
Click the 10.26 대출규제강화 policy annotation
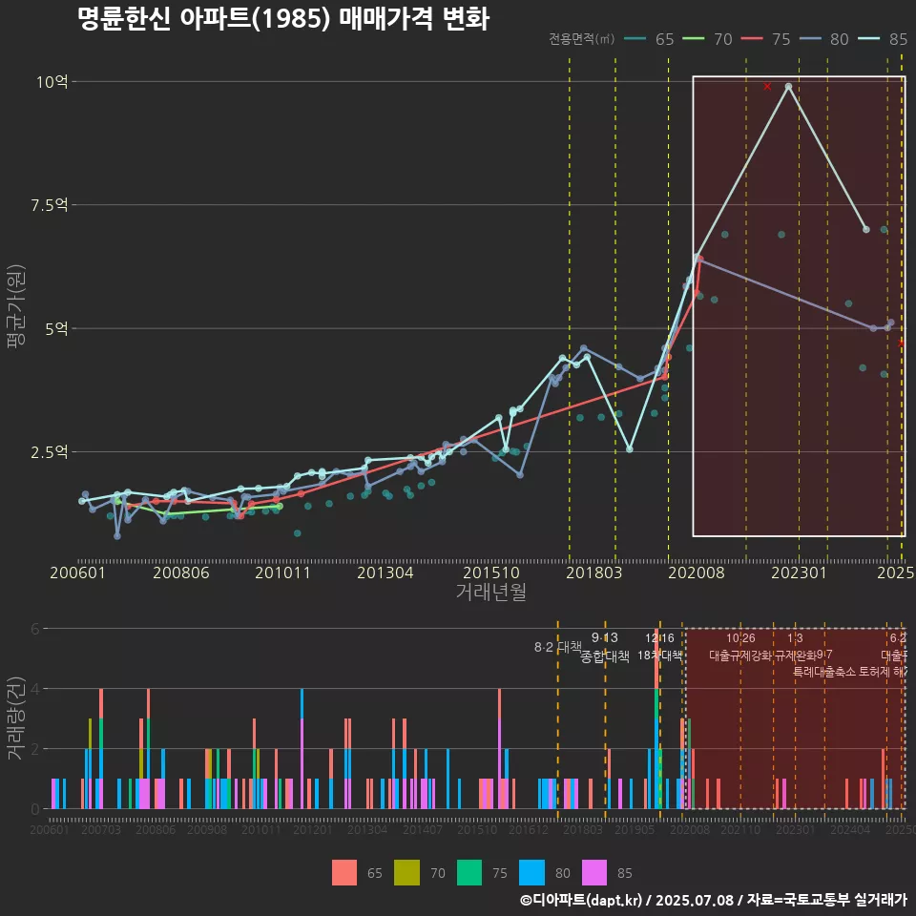tap(740, 647)
